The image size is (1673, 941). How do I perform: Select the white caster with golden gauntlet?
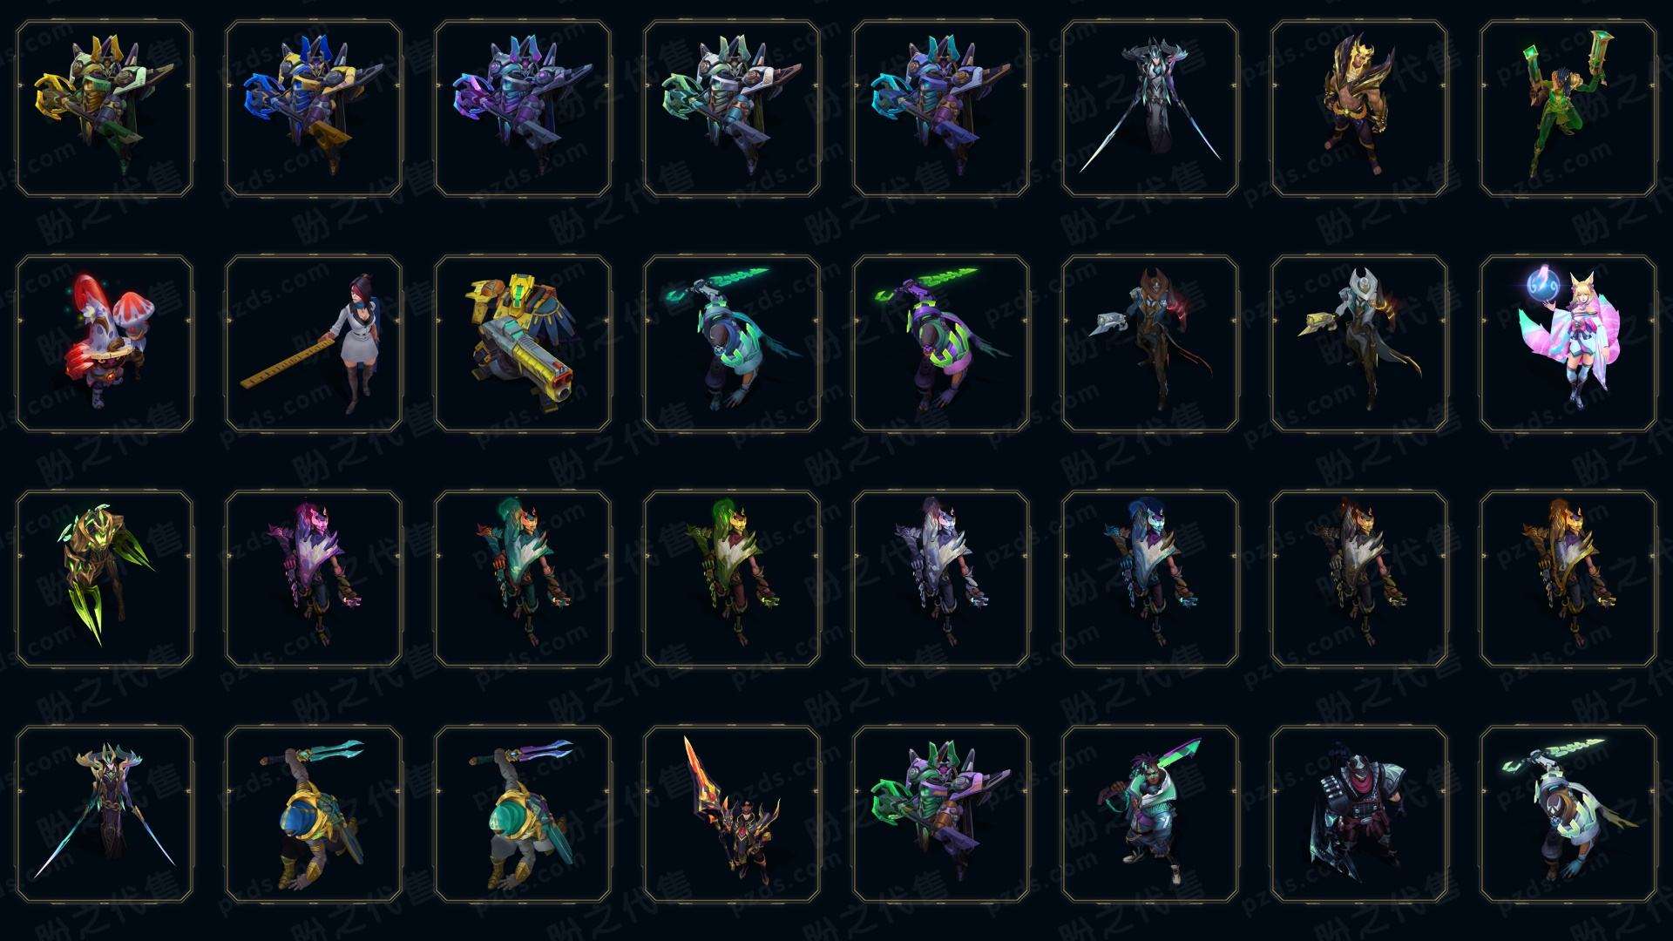1359,343
